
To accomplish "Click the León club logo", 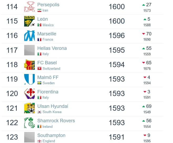I will (x=29, y=21).
